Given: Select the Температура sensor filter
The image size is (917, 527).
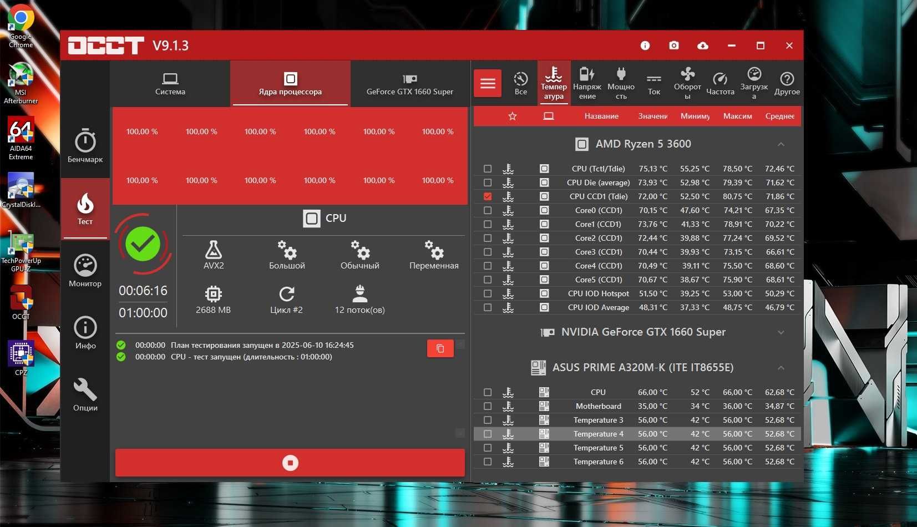Looking at the screenshot, I should [x=554, y=83].
